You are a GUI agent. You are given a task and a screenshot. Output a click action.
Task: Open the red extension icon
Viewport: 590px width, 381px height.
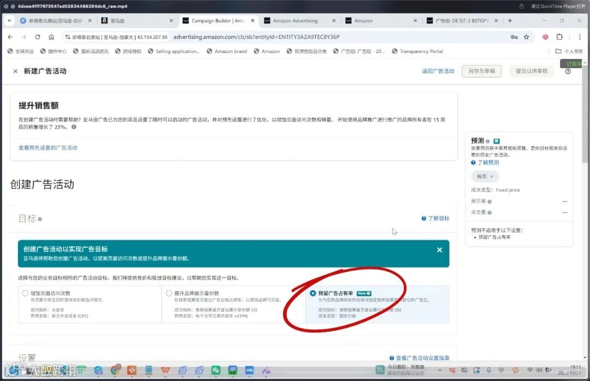click(545, 37)
